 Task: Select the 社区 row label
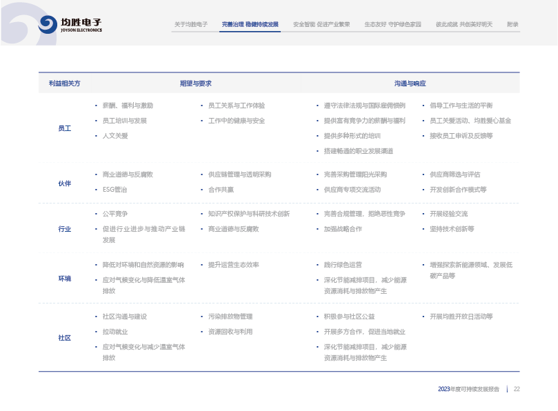tap(64, 338)
